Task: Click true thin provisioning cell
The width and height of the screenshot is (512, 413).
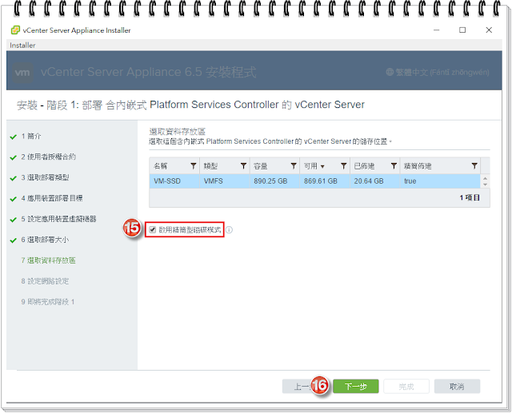Action: pos(440,181)
